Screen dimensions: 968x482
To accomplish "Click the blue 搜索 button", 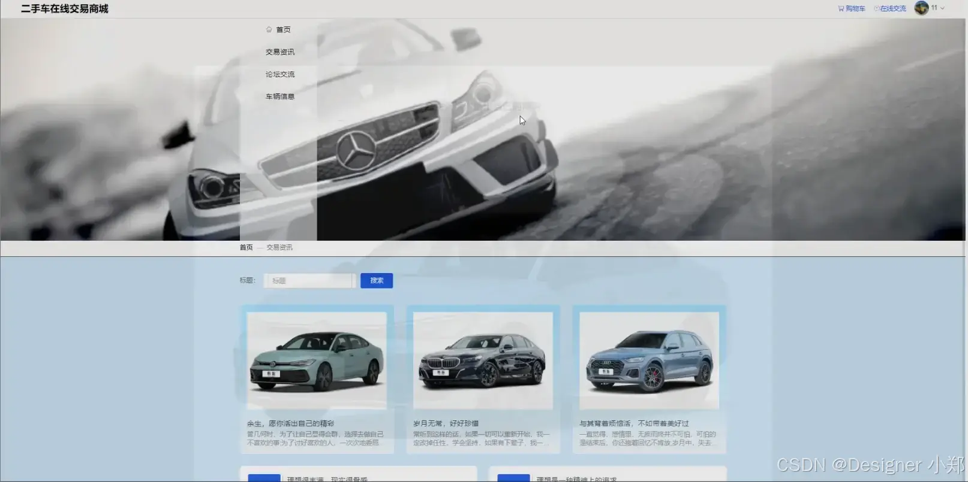I will tap(377, 281).
